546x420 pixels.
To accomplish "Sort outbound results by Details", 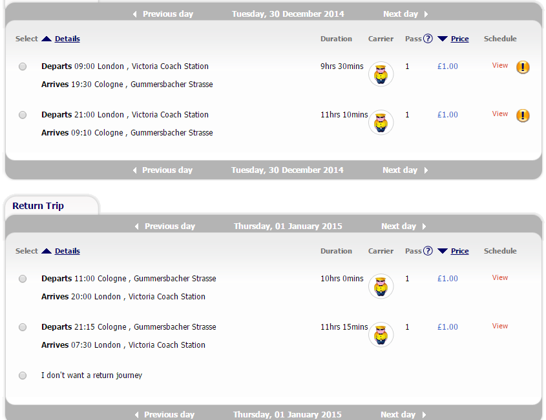I will [67, 39].
